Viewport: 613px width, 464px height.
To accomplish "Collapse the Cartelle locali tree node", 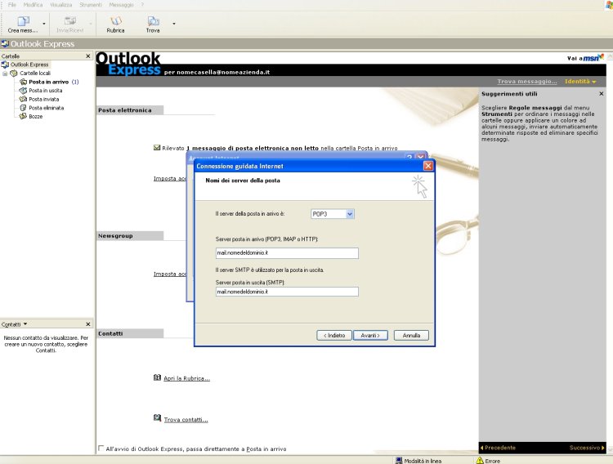I will click(5, 74).
